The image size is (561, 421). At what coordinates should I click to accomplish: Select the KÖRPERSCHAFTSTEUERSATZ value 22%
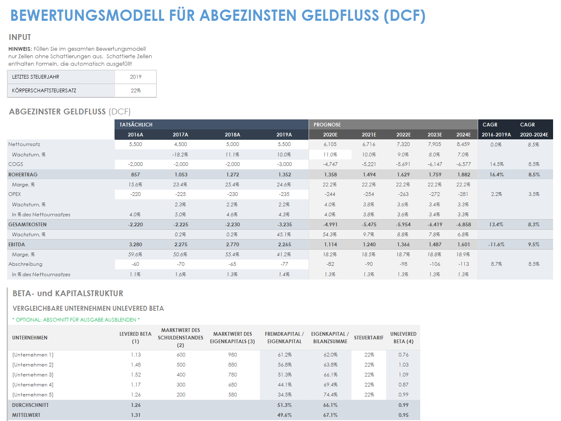[136, 91]
